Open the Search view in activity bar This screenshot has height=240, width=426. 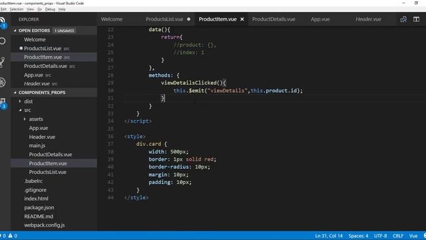coord(3,41)
